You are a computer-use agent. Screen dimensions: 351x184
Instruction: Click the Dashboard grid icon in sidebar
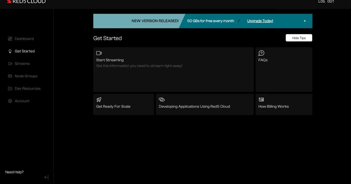pyautogui.click(x=10, y=39)
